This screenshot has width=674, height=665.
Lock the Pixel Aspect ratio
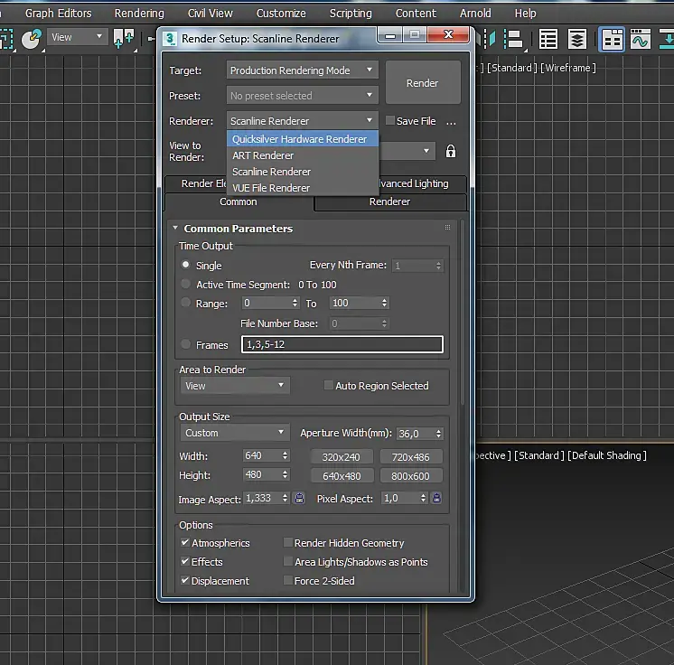(x=435, y=498)
